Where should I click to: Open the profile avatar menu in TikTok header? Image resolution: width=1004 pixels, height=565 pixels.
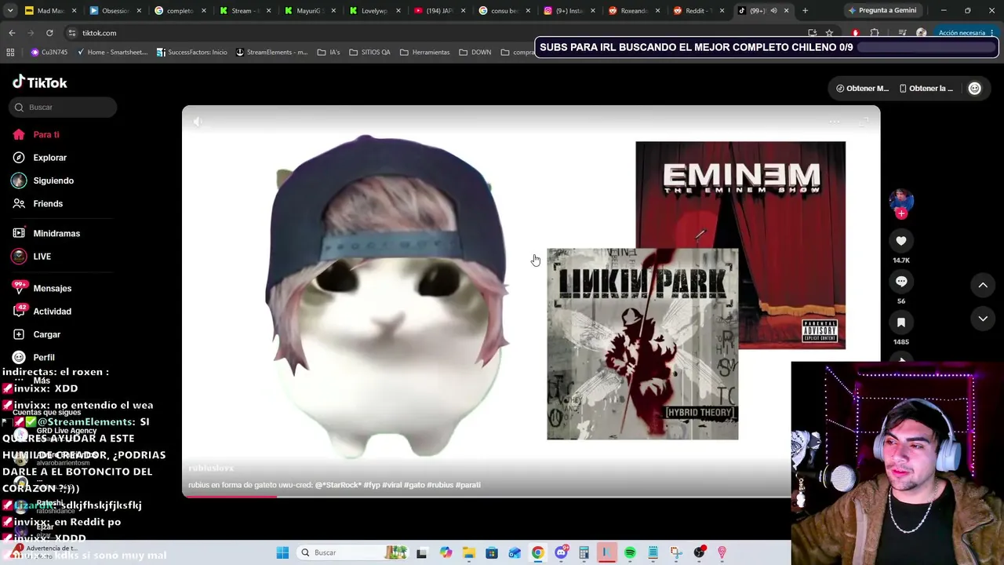point(975,89)
